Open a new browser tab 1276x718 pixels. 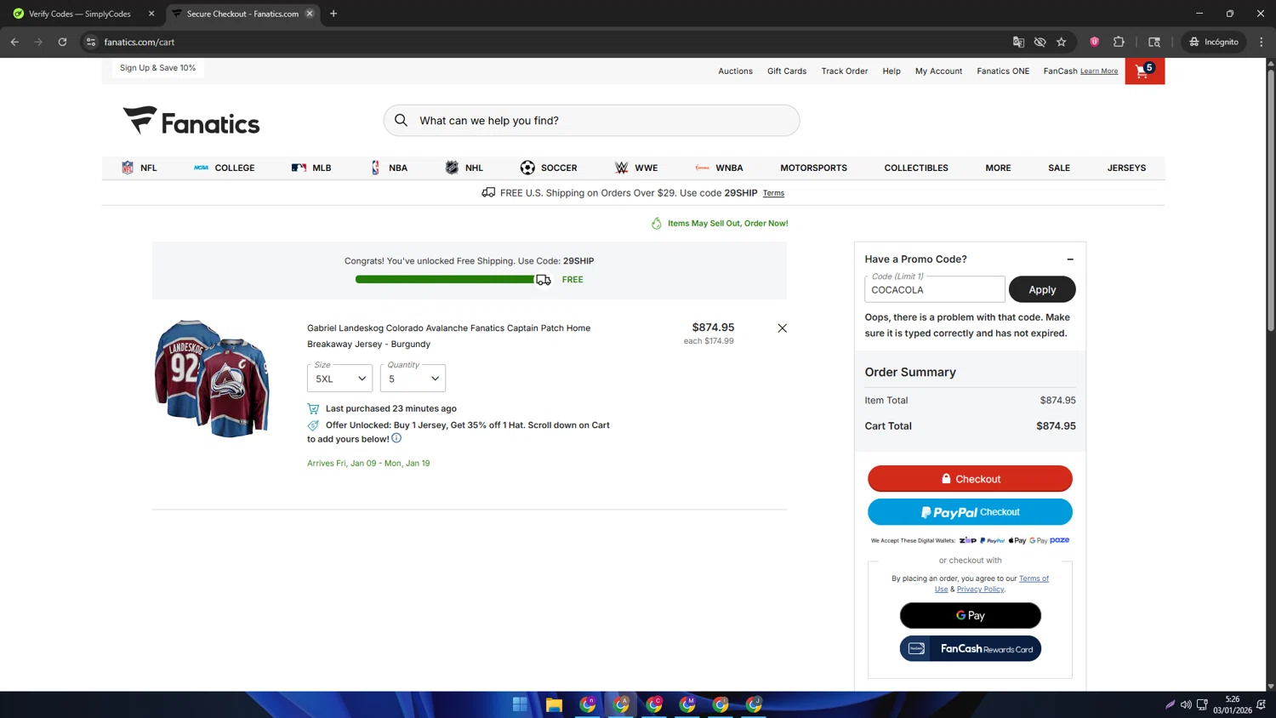click(333, 14)
